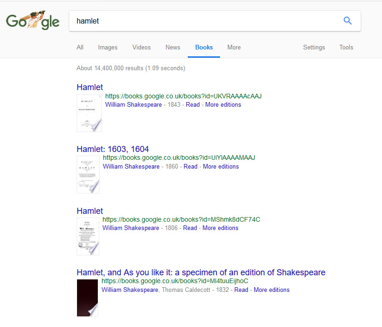Open More editions for the 1860 edition

point(221,167)
